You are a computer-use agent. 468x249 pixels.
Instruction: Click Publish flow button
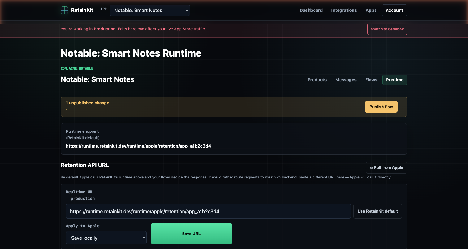(x=381, y=107)
